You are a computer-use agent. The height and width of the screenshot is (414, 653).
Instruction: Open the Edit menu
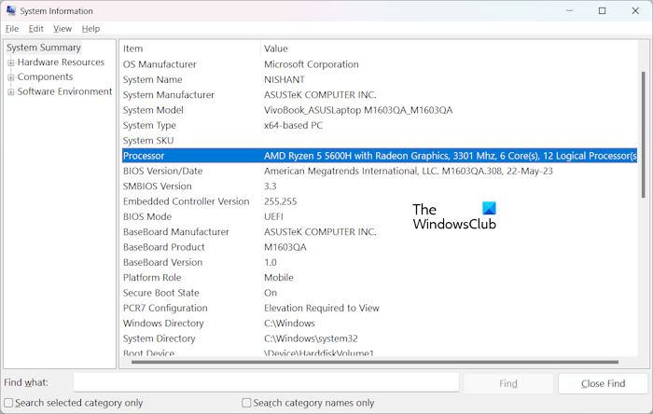35,29
